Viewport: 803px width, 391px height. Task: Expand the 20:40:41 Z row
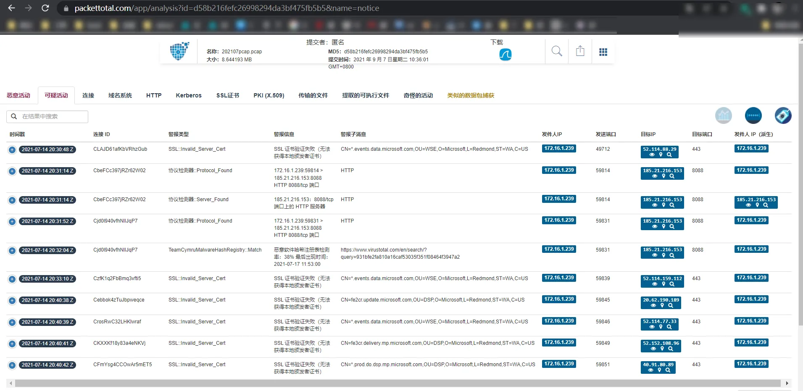tap(12, 344)
